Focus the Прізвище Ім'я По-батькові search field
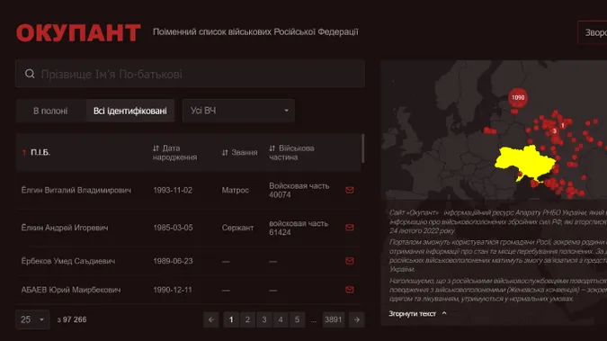This screenshot has height=341, width=607. coord(190,74)
